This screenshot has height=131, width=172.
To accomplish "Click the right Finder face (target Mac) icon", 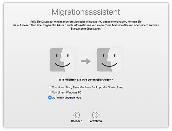I will [x=109, y=60].
